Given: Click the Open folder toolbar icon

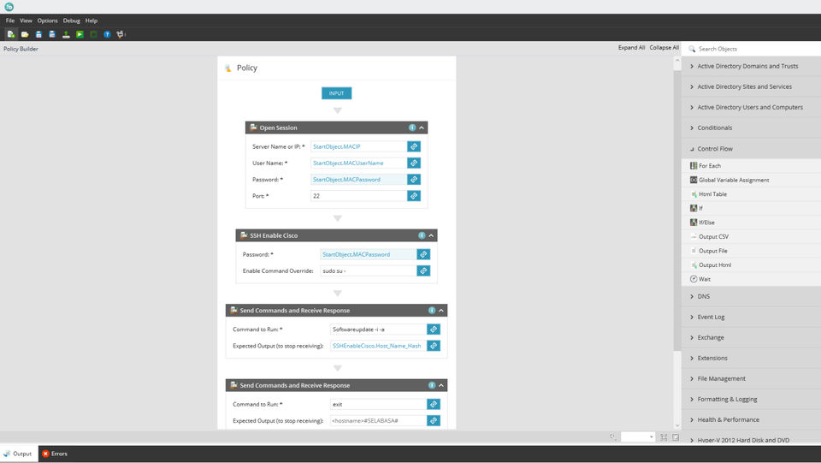Looking at the screenshot, I should pyautogui.click(x=25, y=34).
